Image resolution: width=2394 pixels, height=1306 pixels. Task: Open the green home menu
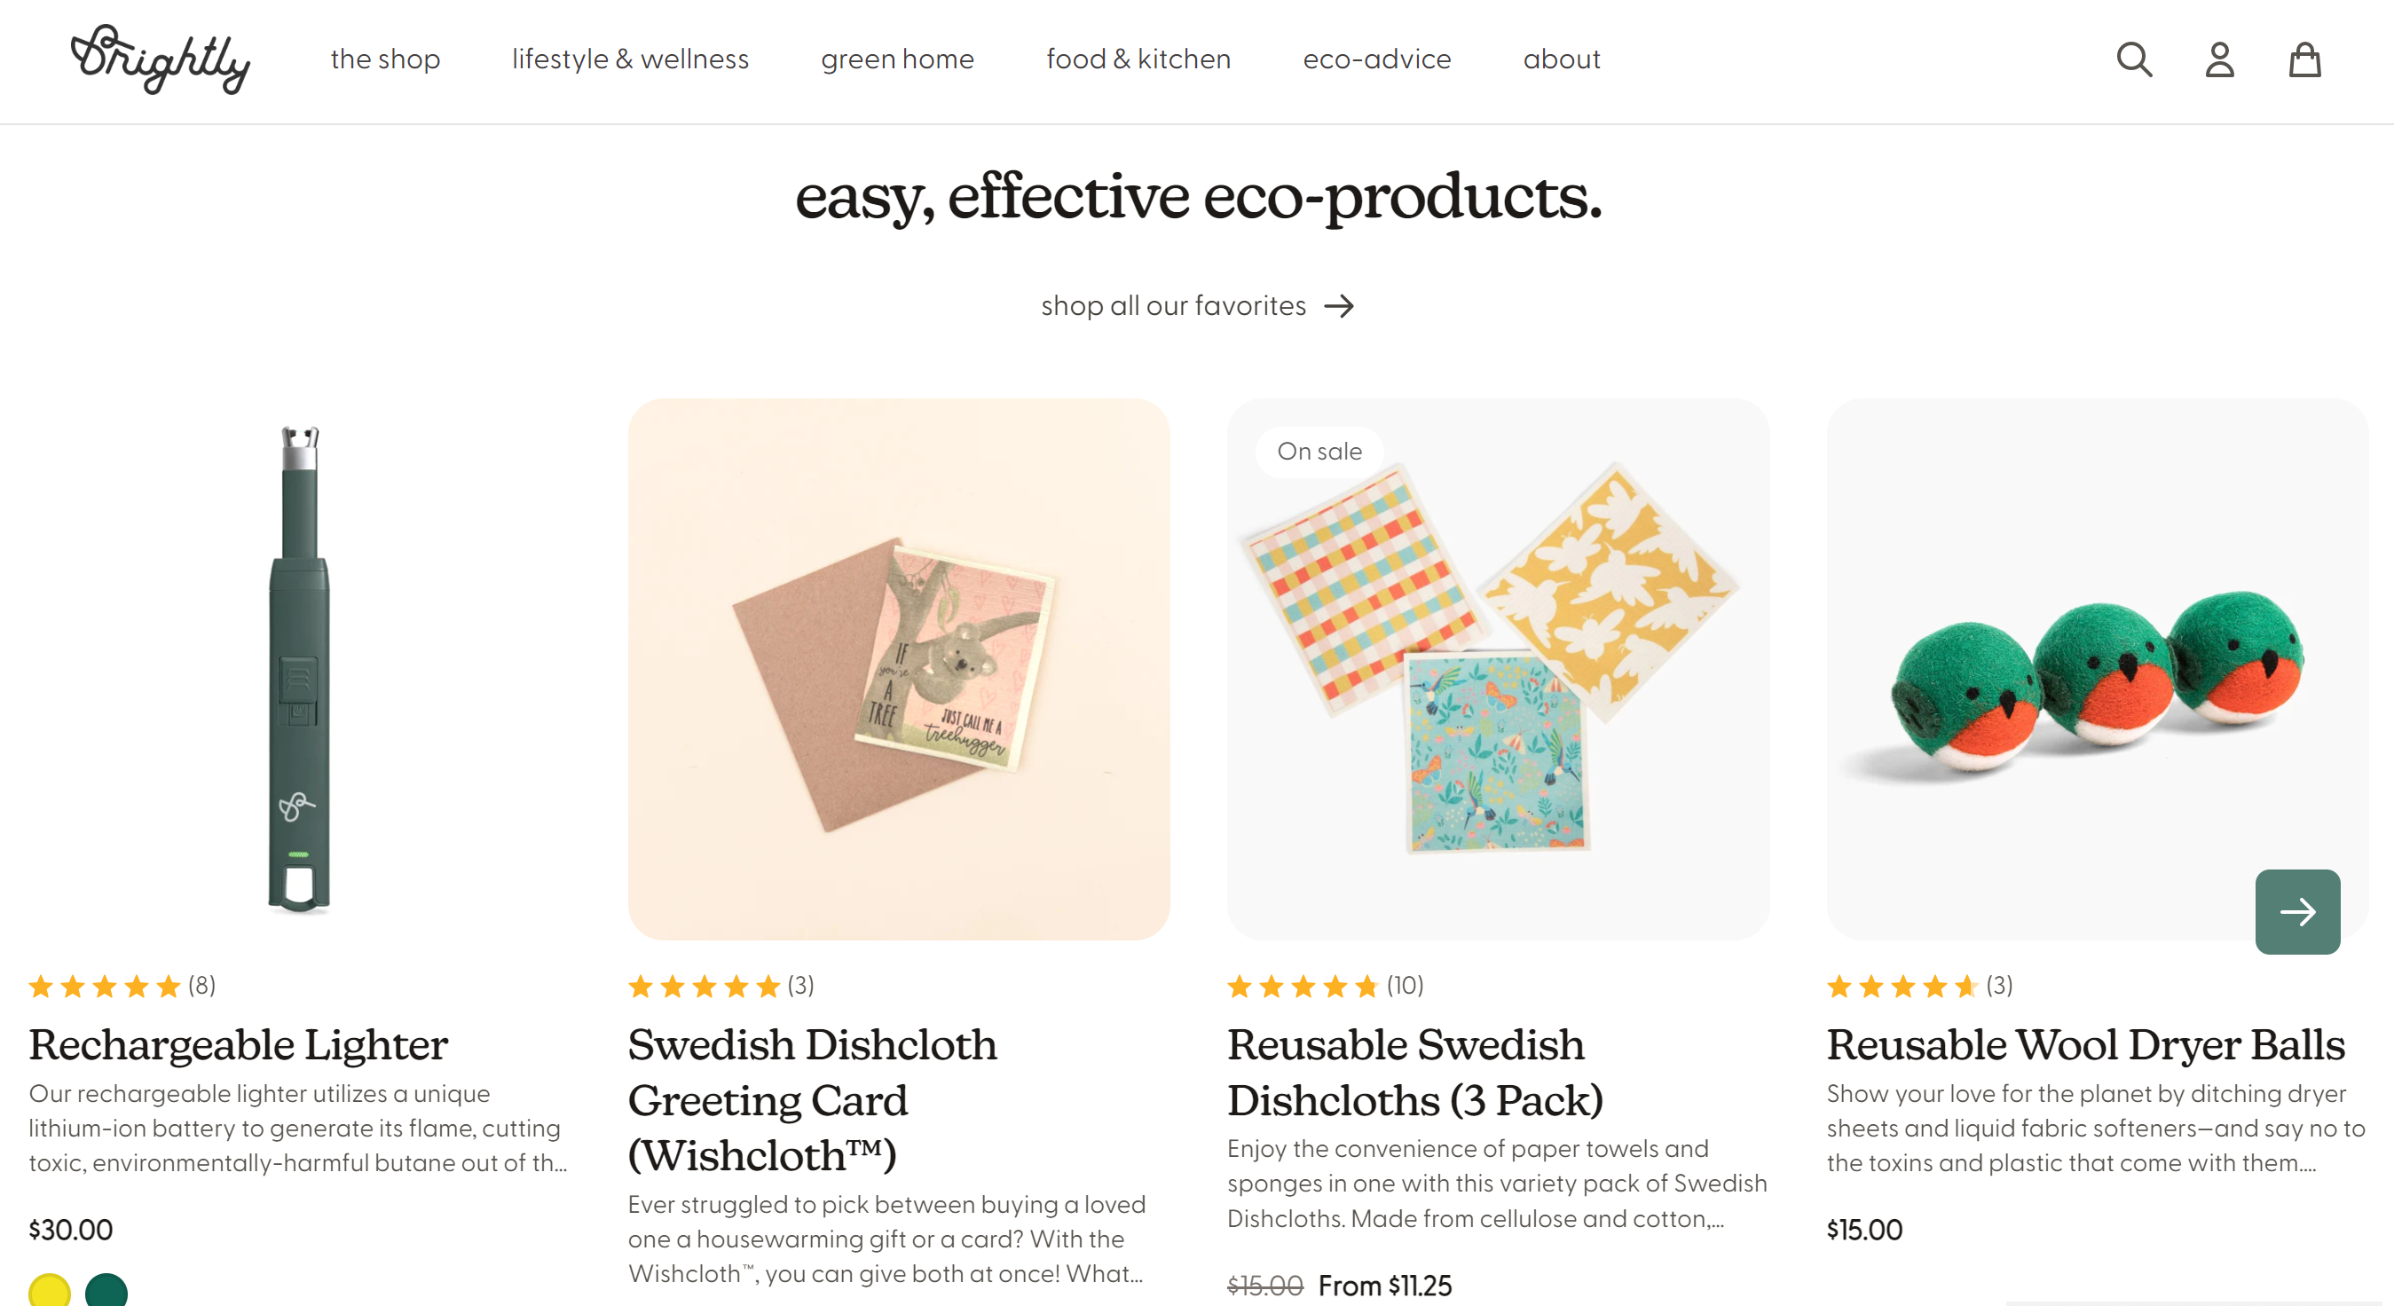[897, 59]
